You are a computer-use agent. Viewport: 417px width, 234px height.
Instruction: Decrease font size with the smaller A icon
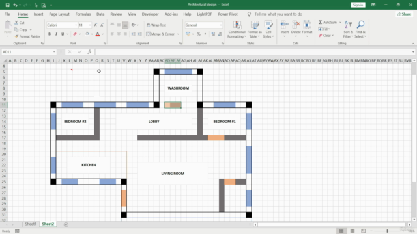click(x=102, y=25)
